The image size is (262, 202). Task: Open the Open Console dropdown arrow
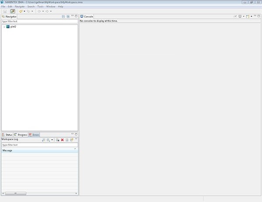click(x=251, y=16)
